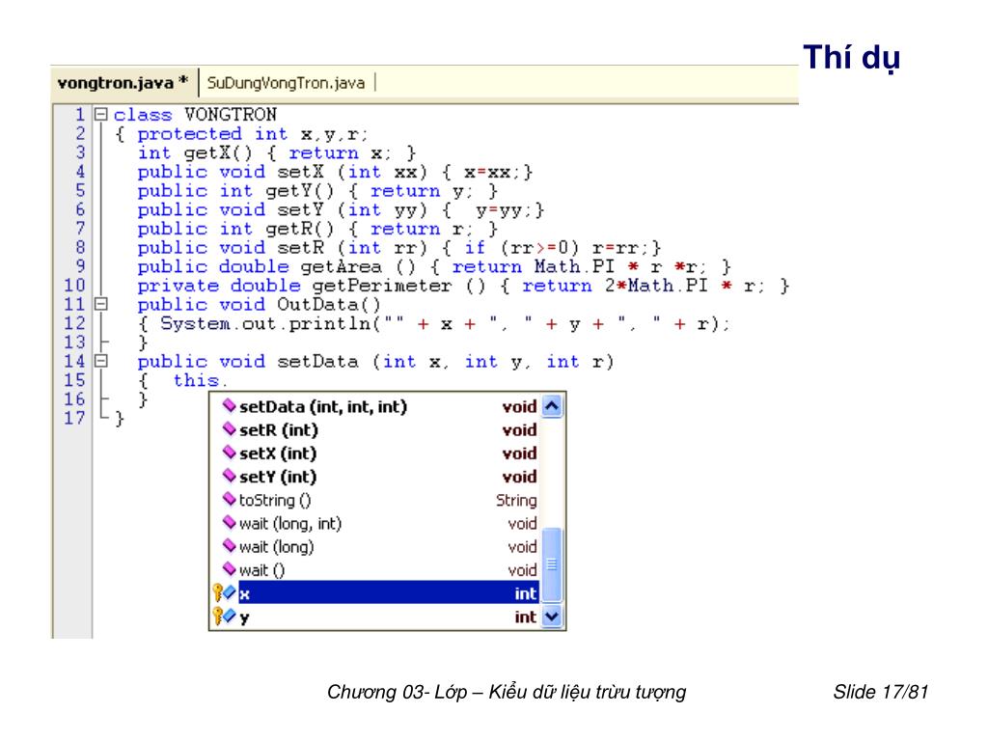
Task: Click the String return type of toString
Action: coord(516,501)
